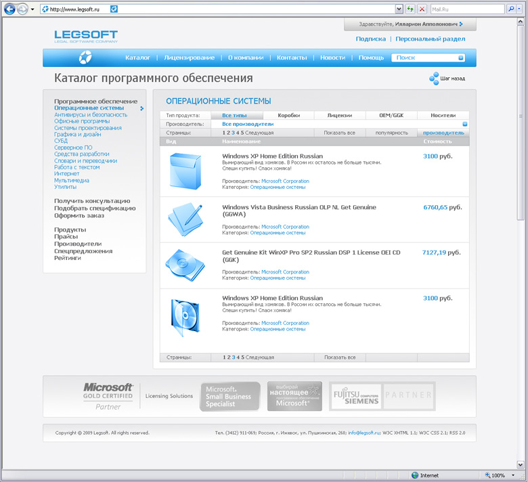
Task: Click the red Stop loading icon
Action: (x=422, y=9)
